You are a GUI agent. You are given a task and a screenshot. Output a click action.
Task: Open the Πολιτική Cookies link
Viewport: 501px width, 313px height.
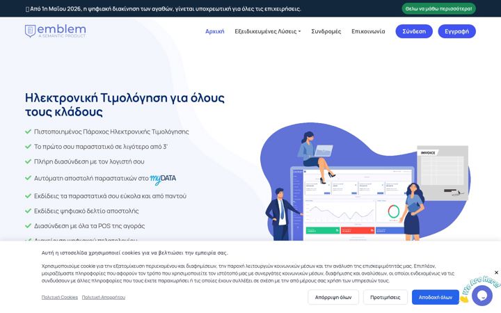point(60,297)
